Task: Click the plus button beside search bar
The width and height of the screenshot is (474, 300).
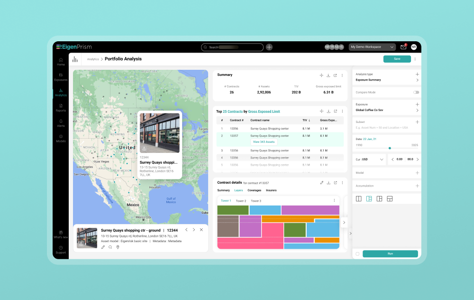Action: 269,47
